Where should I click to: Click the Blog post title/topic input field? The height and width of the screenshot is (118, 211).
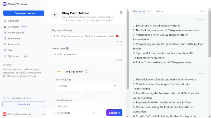[x=87, y=36]
